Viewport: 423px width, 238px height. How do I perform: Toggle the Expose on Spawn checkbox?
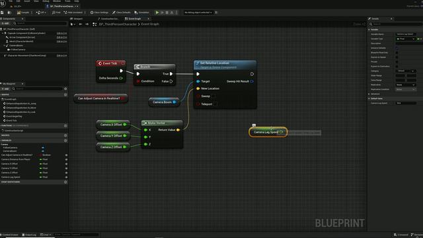[397, 58]
